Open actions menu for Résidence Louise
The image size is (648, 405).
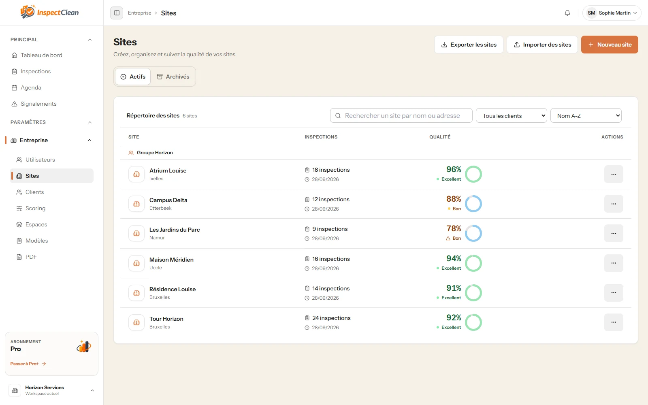click(614, 293)
